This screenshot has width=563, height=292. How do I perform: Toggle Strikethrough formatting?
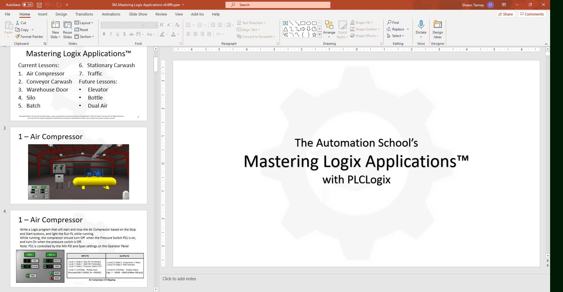click(132, 34)
